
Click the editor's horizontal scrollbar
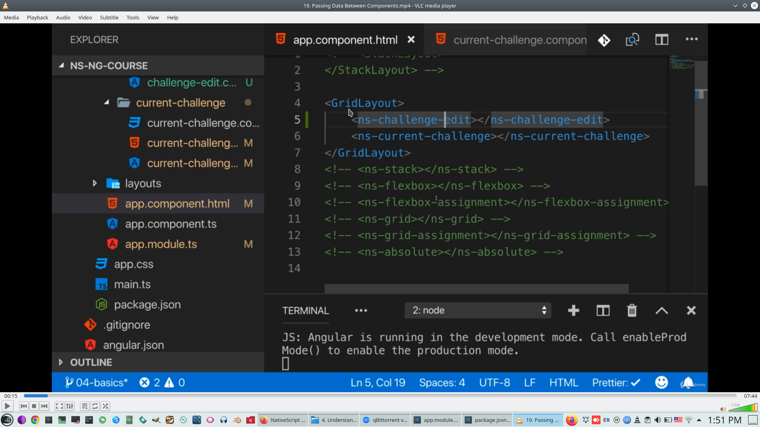(475, 288)
